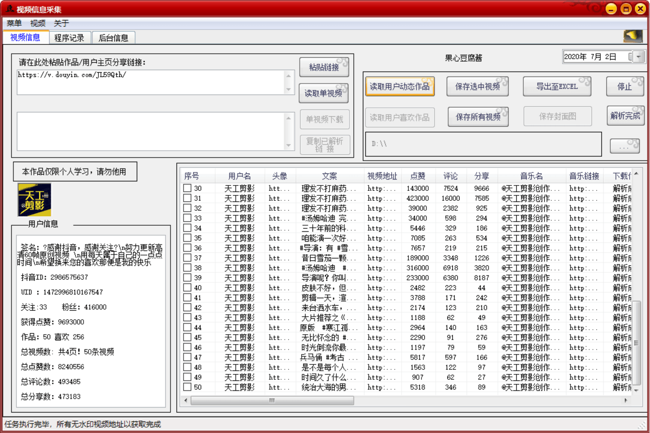Enable the checkbox for row 39
This screenshot has height=433, width=650.
(187, 277)
